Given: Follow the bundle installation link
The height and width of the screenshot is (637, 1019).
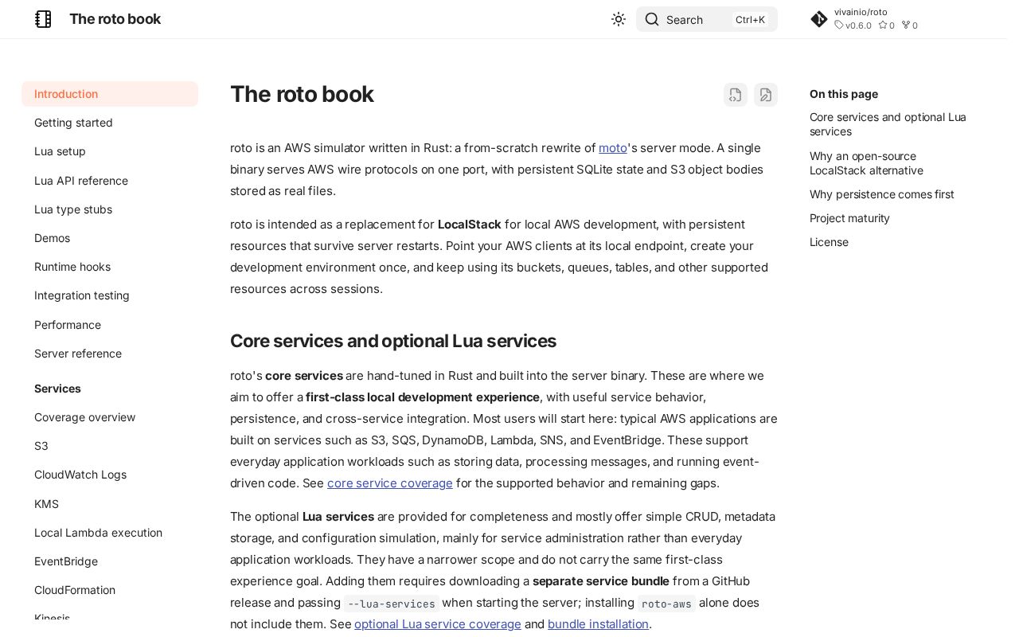Looking at the screenshot, I should point(598,624).
